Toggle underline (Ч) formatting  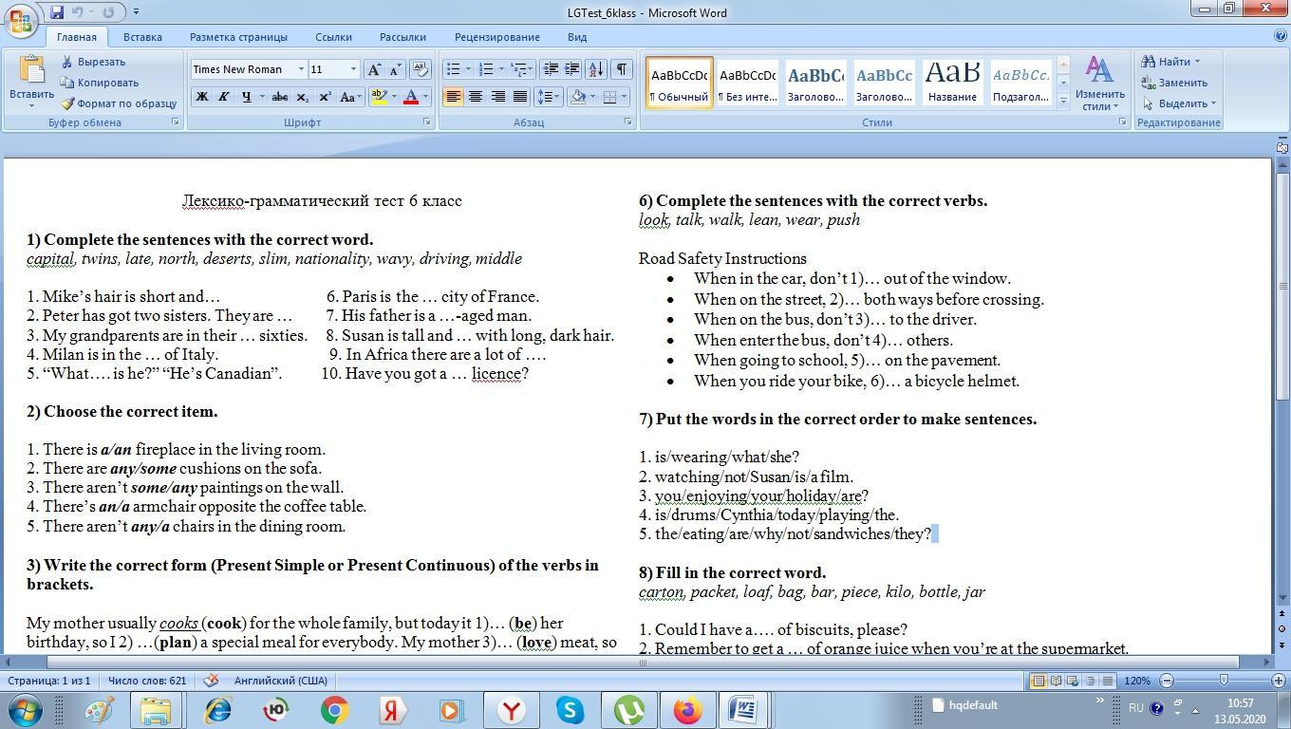pos(247,97)
